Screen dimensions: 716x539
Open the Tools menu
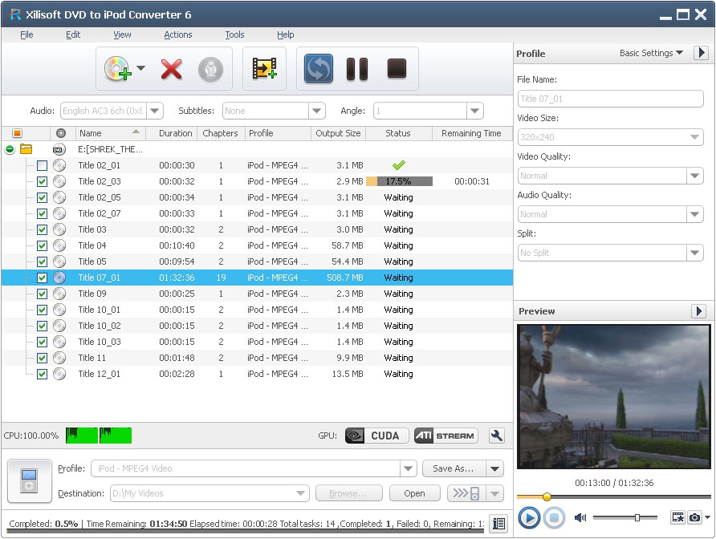tap(234, 34)
